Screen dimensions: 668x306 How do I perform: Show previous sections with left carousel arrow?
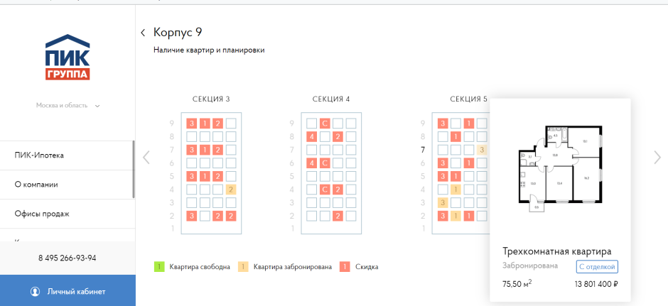pos(146,157)
